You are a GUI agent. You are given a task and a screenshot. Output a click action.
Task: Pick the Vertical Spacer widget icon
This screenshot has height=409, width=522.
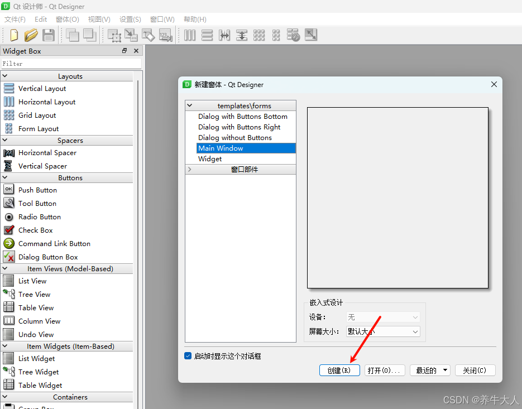[8, 166]
